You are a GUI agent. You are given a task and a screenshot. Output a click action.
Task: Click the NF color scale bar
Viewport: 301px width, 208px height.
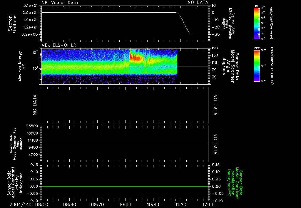(257, 23)
